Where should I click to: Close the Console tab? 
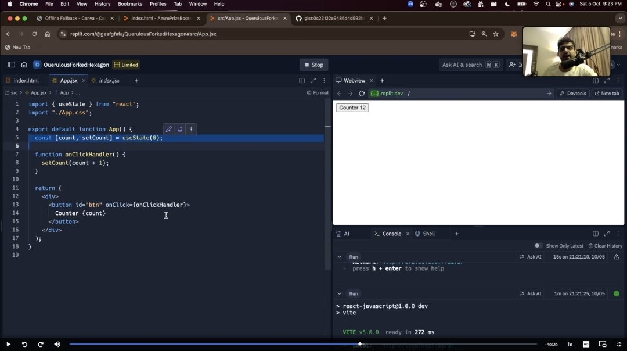coord(408,234)
